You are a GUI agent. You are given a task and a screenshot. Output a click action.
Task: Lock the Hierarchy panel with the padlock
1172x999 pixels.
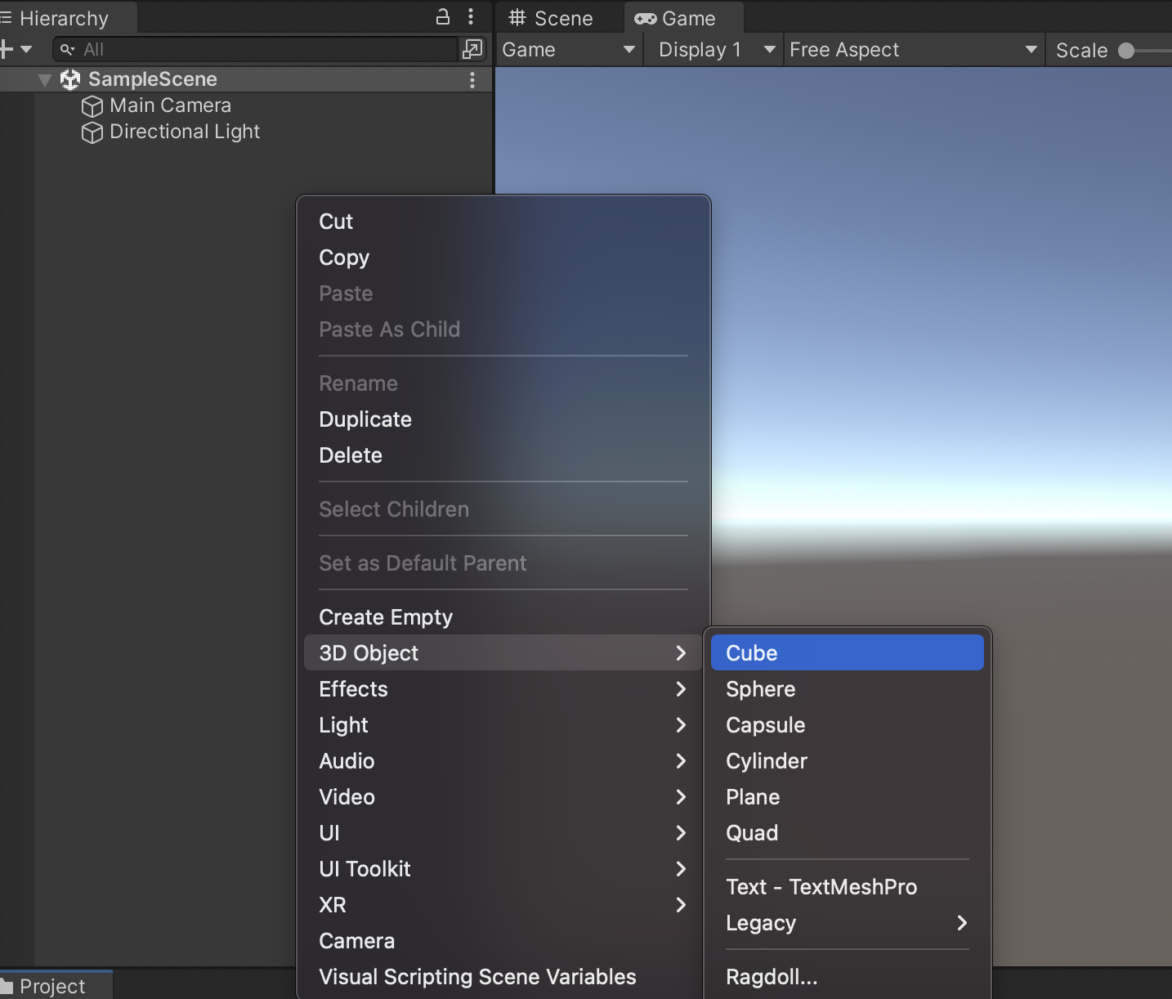coord(442,16)
